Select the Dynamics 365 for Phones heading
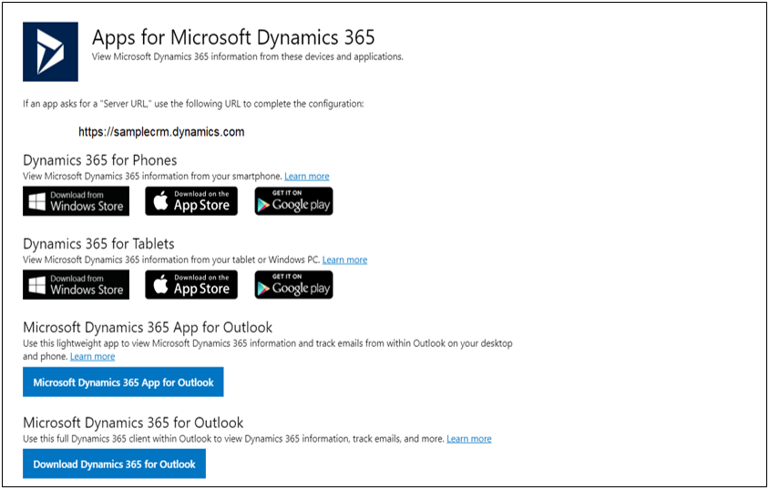 [x=99, y=160]
